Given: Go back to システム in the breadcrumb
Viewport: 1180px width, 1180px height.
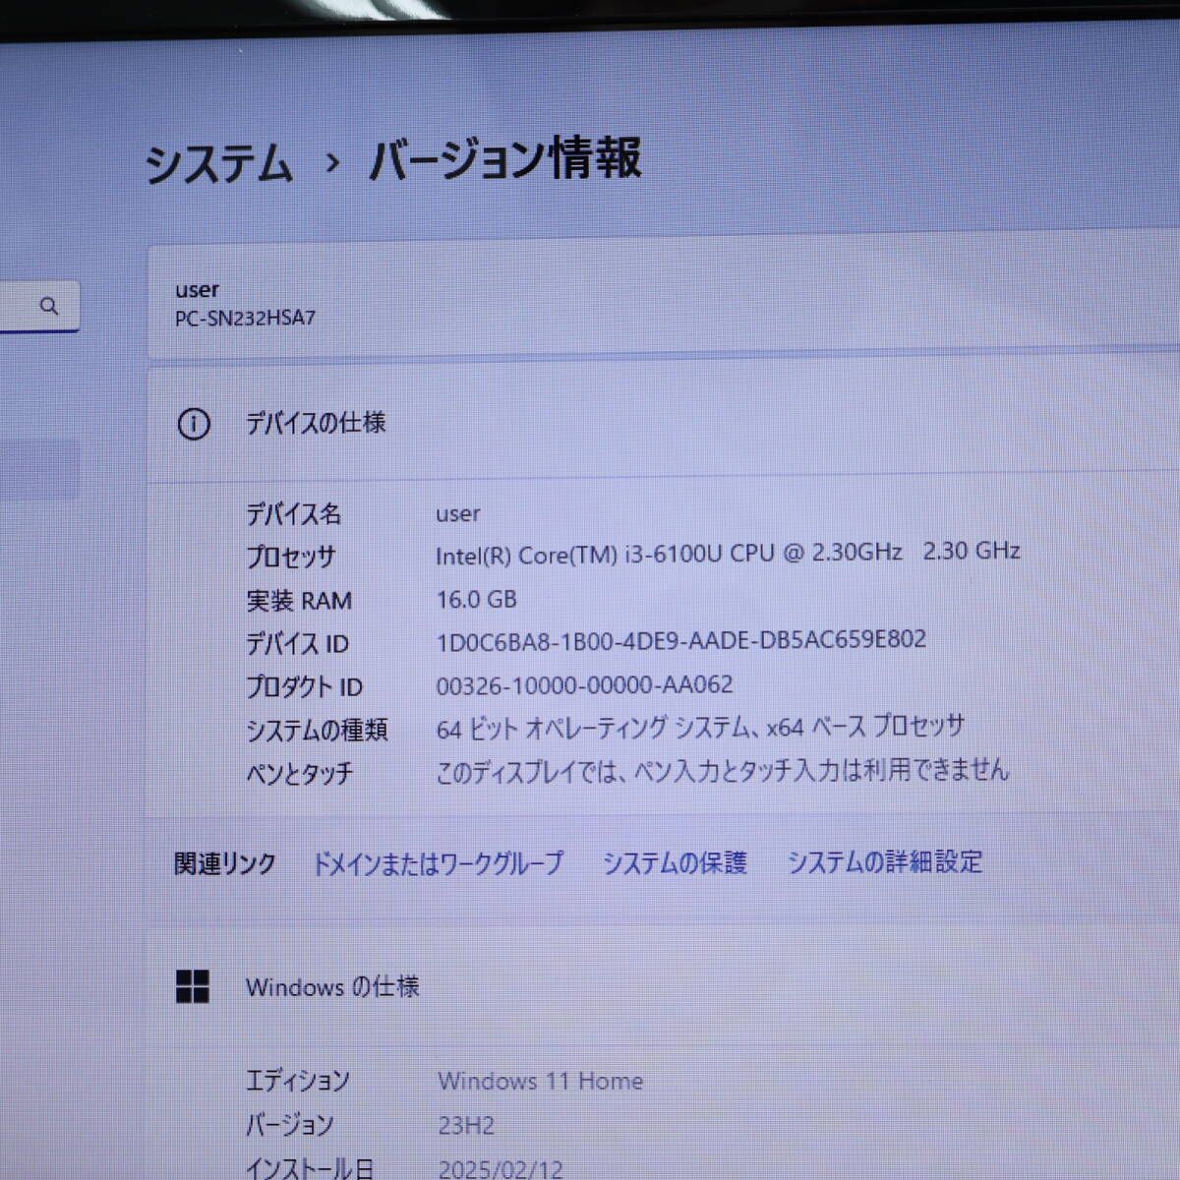Looking at the screenshot, I should [x=218, y=163].
